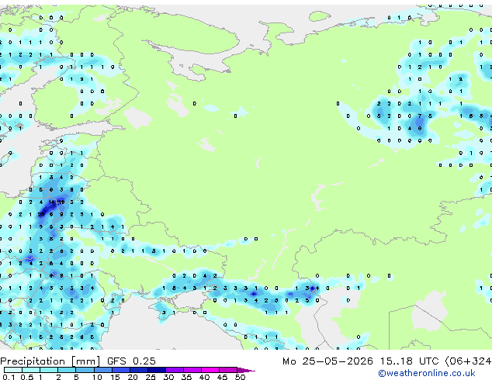Click the legend label '25'
The width and height of the screenshot is (492, 380).
[151, 377]
